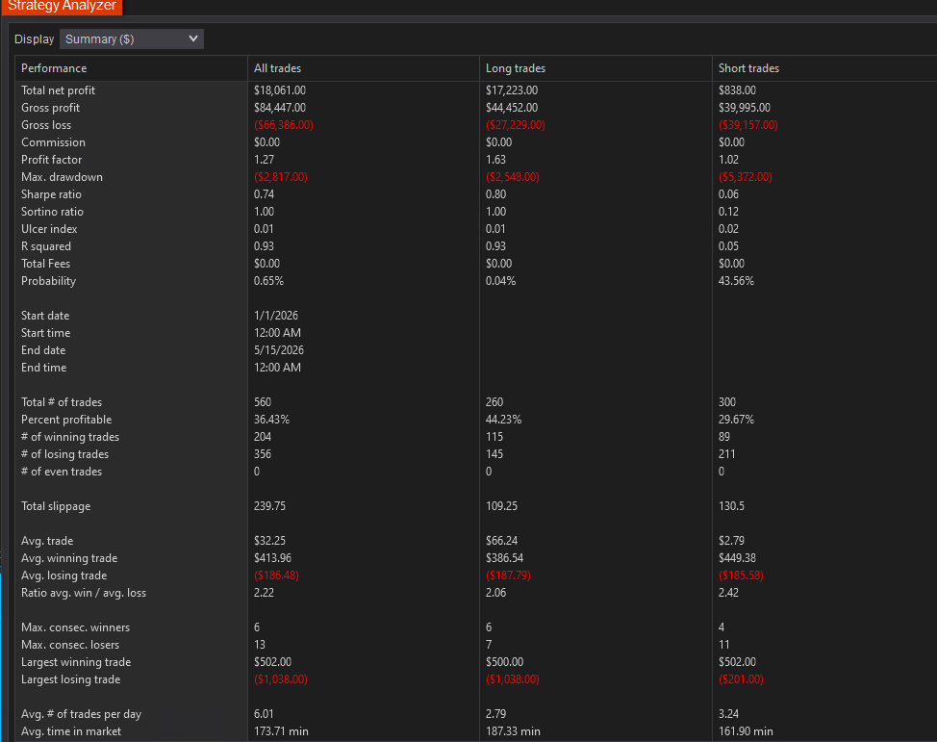Select the Sharpe ratio row label
Screen dimensions: 937x742
click(x=51, y=194)
